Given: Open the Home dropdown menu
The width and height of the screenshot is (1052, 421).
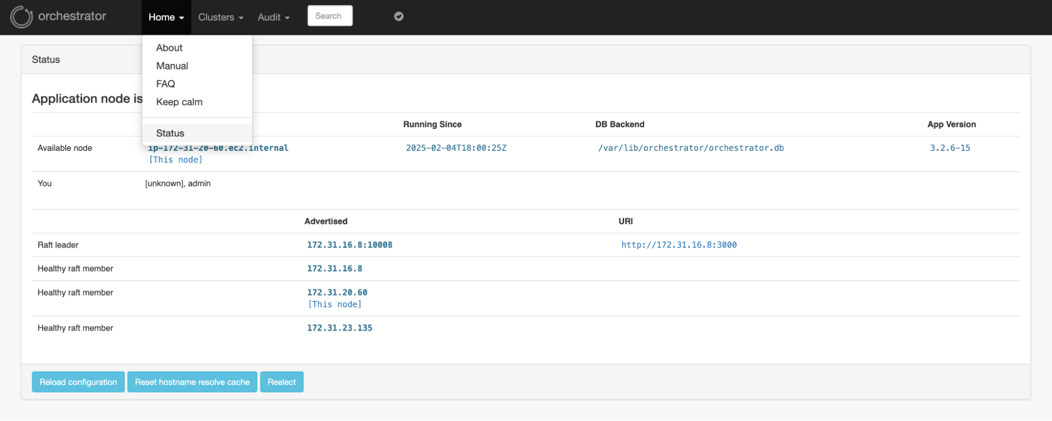Looking at the screenshot, I should [x=166, y=17].
